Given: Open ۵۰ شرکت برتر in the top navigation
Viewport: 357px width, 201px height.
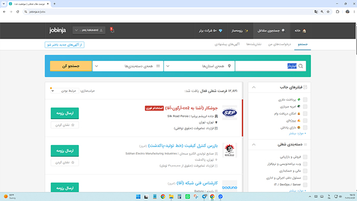Looking at the screenshot, I should 211,31.
